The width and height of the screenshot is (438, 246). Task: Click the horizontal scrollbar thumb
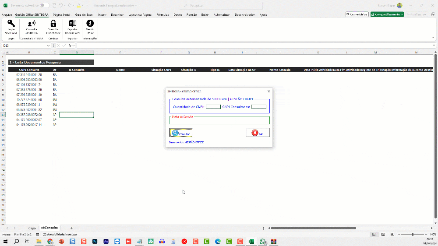[314, 228]
